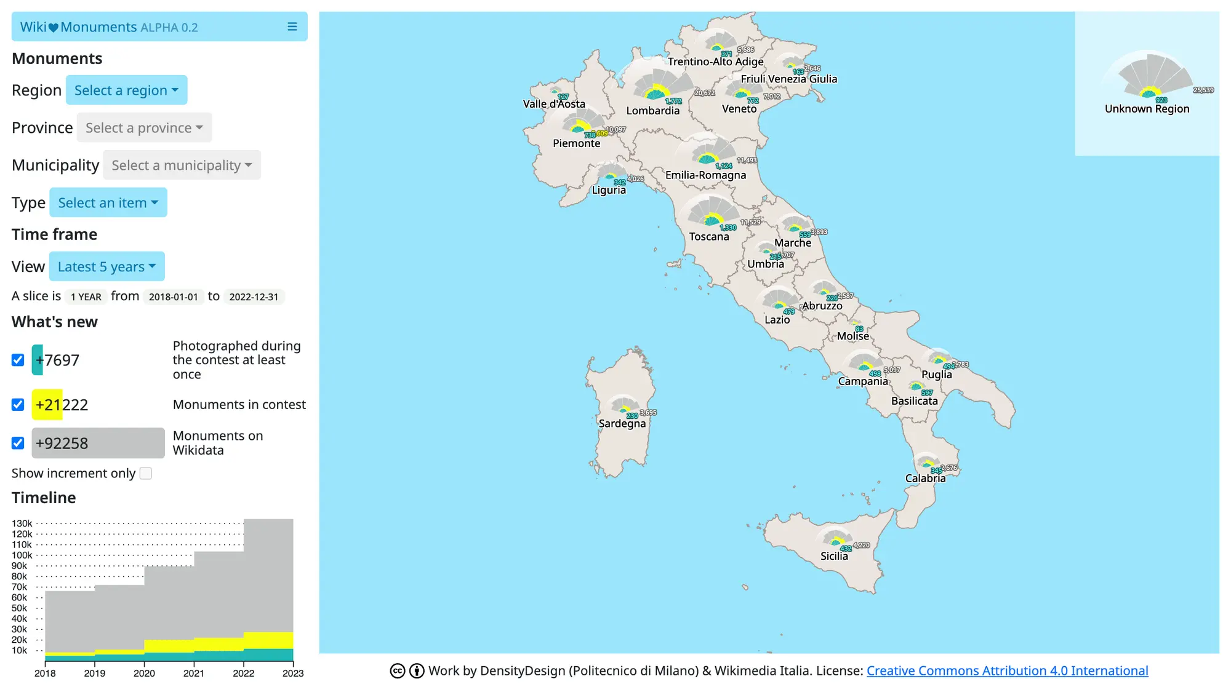Open Creative Commons Attribution 4.0 link
The image size is (1231, 692).
point(1007,670)
